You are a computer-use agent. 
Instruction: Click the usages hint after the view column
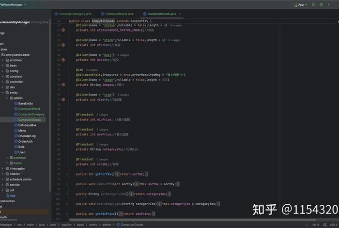click(123, 95)
